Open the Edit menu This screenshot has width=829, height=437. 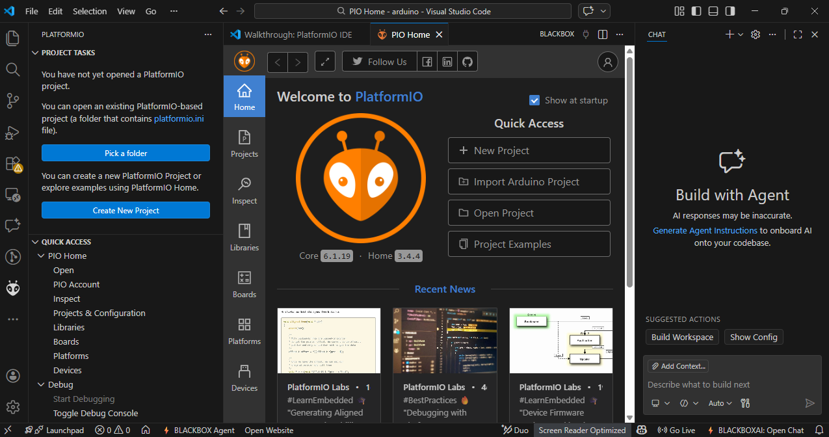(x=55, y=11)
